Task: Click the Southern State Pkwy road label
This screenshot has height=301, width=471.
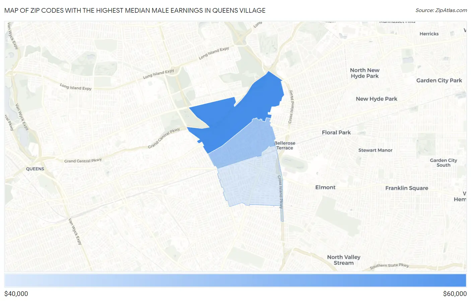Action: 390,266
